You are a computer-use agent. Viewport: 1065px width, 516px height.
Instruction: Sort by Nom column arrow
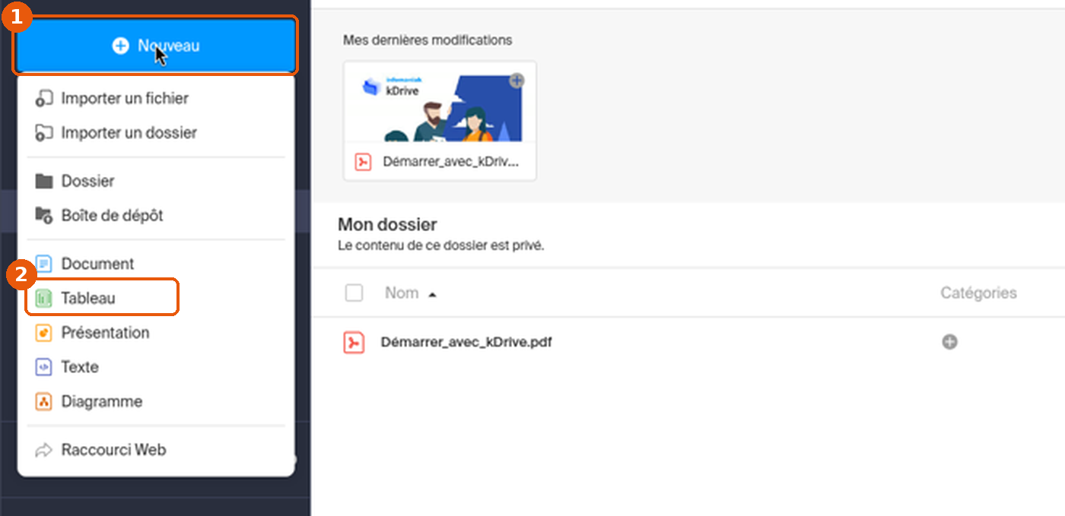coord(432,294)
